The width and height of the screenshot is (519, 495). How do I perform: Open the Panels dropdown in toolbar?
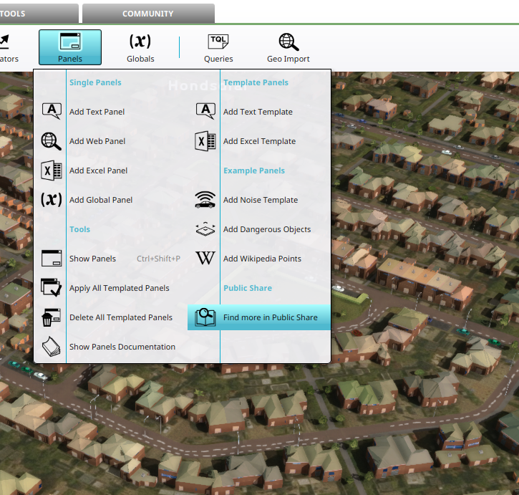70,47
